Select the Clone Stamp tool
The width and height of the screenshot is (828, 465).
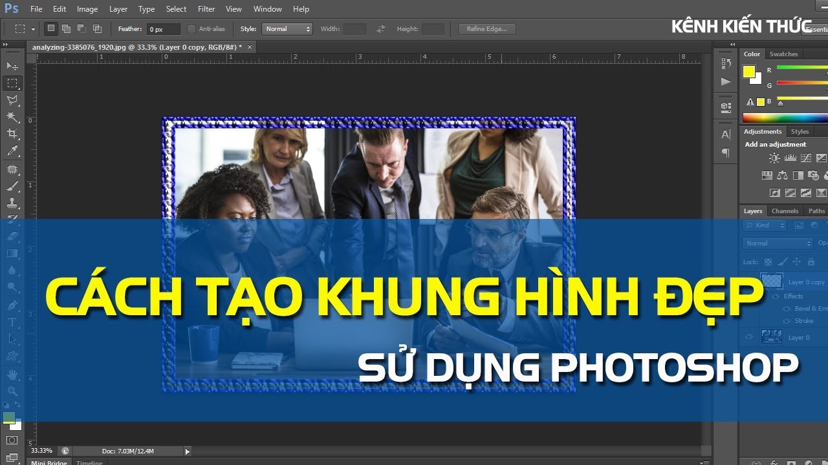(x=12, y=203)
